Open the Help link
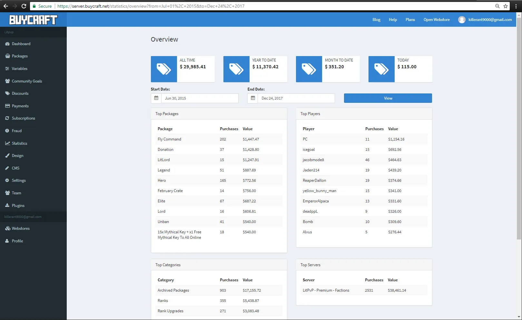Screen dimensions: 522x320 [393, 20]
